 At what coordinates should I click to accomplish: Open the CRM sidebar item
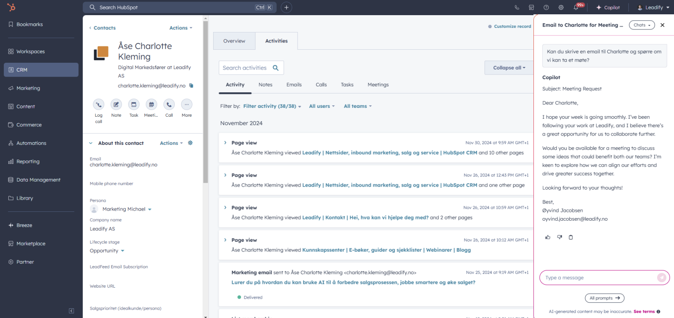tap(41, 70)
